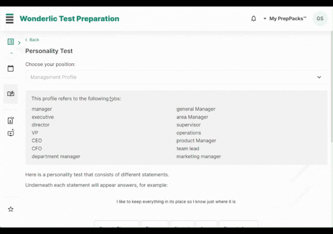Open the profile document sidebar icon
The height and width of the screenshot is (234, 333).
(x=10, y=120)
